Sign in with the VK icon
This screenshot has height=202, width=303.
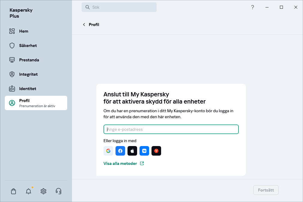pos(144,151)
